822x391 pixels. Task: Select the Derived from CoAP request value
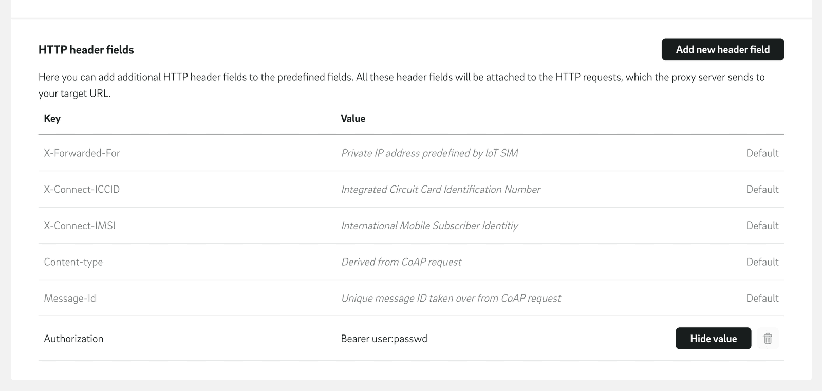pos(401,262)
